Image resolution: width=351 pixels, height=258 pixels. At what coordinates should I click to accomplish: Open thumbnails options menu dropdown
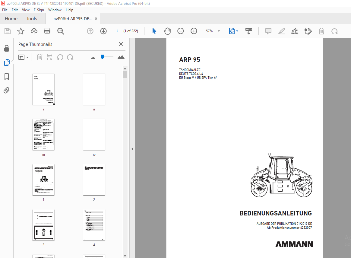pyautogui.click(x=23, y=57)
